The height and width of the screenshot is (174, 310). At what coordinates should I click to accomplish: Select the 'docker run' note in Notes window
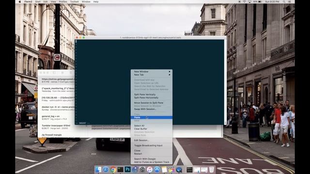tap(56, 108)
